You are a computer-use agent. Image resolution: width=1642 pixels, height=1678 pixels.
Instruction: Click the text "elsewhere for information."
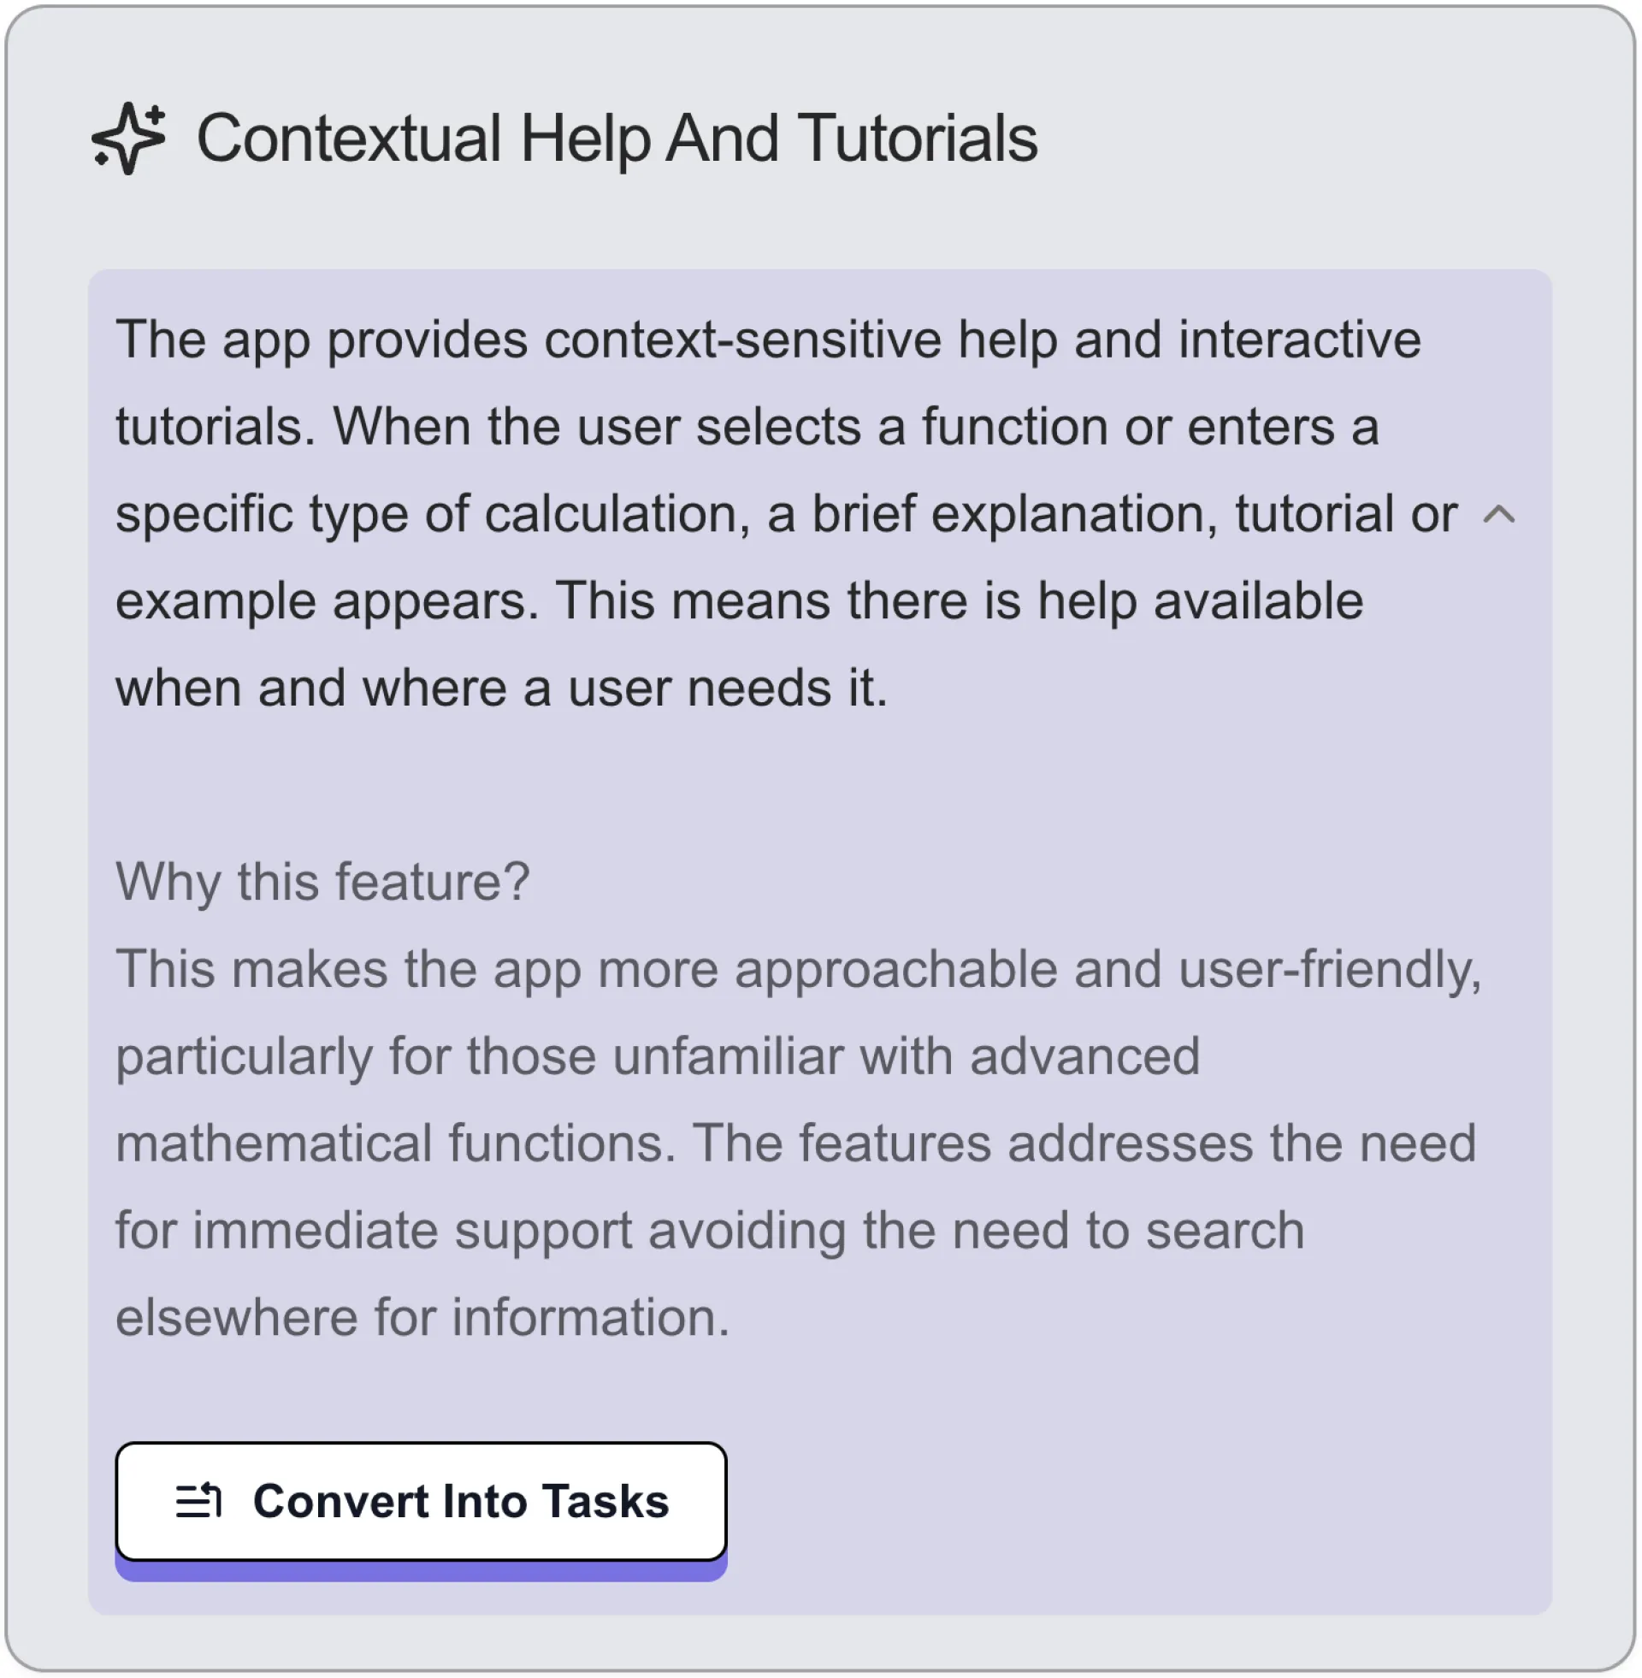[422, 1318]
